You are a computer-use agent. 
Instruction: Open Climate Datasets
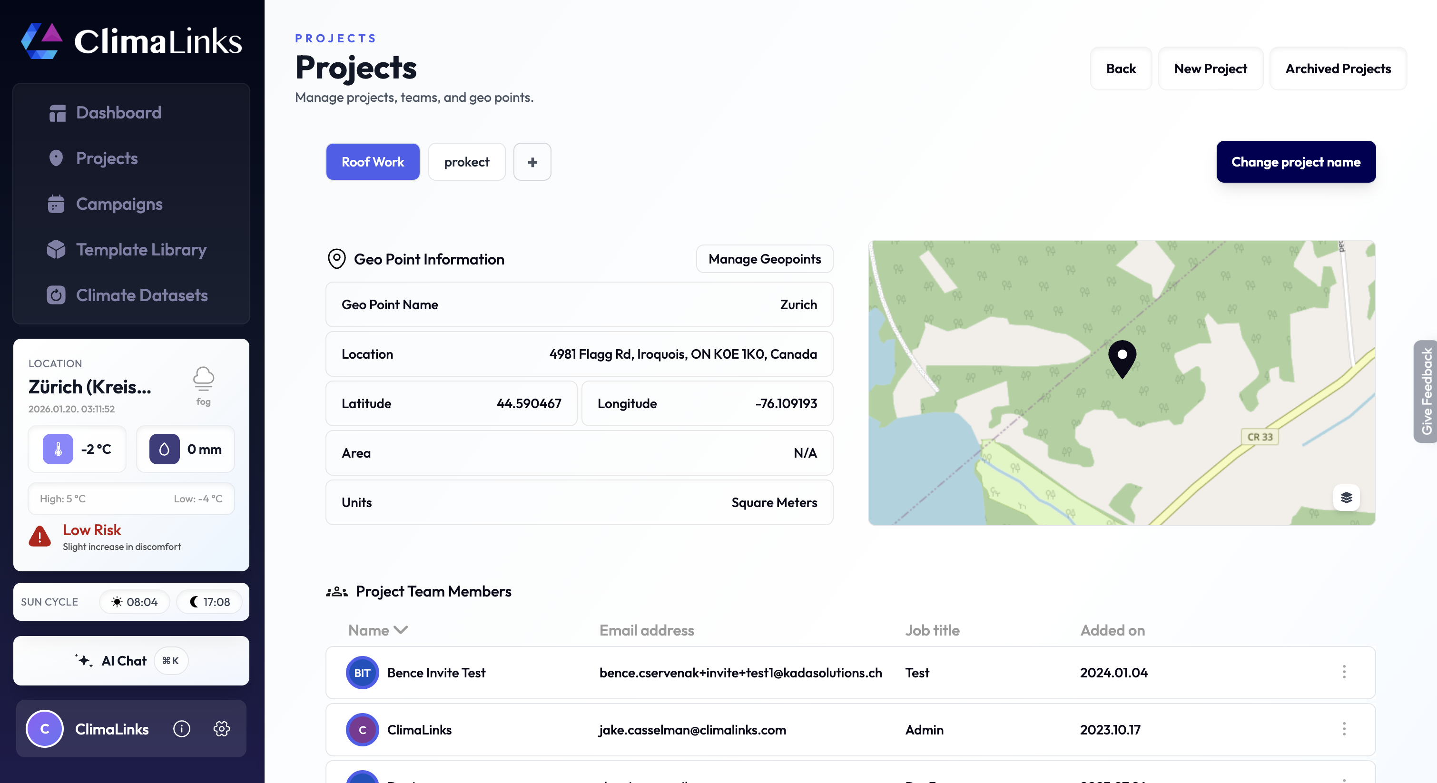141,295
